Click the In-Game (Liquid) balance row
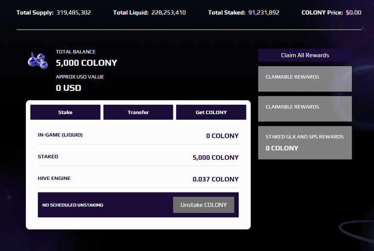The image size is (374, 251). (x=138, y=136)
